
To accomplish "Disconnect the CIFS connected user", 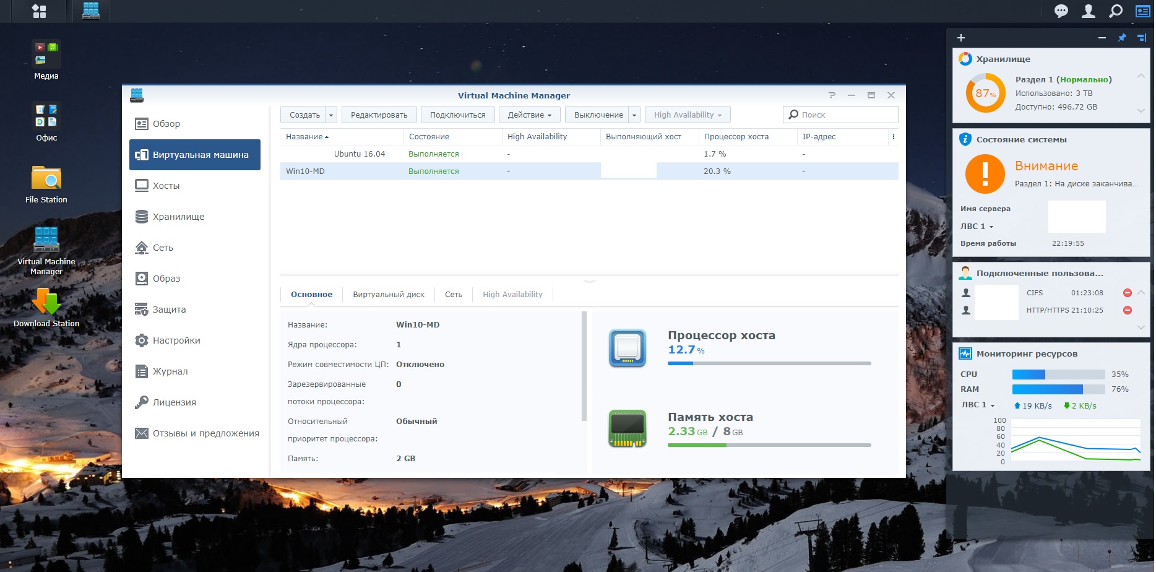I will pyautogui.click(x=1127, y=293).
